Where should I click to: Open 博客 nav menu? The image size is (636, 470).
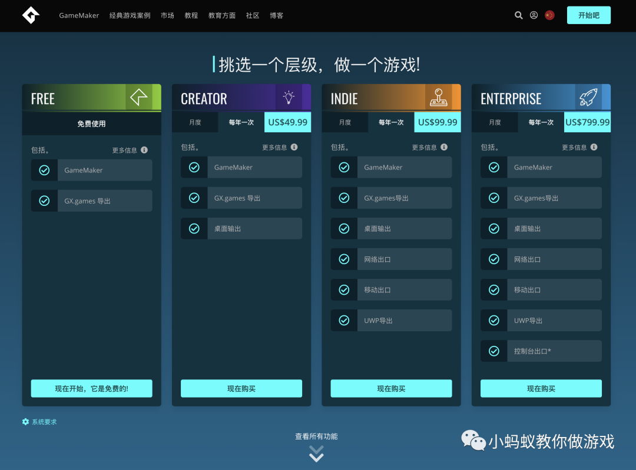coord(277,15)
